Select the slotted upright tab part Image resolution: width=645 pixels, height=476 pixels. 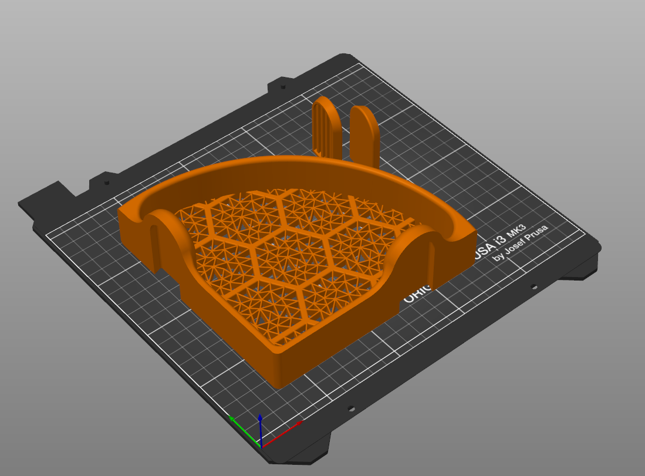[326, 127]
